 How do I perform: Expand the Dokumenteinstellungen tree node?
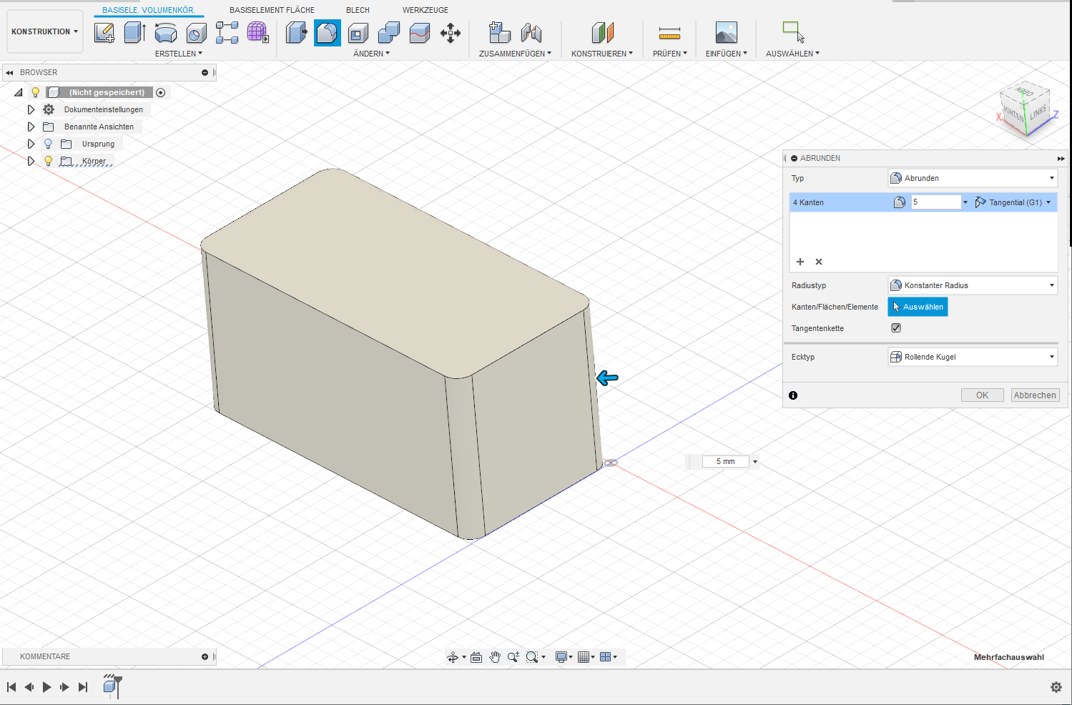click(x=31, y=109)
